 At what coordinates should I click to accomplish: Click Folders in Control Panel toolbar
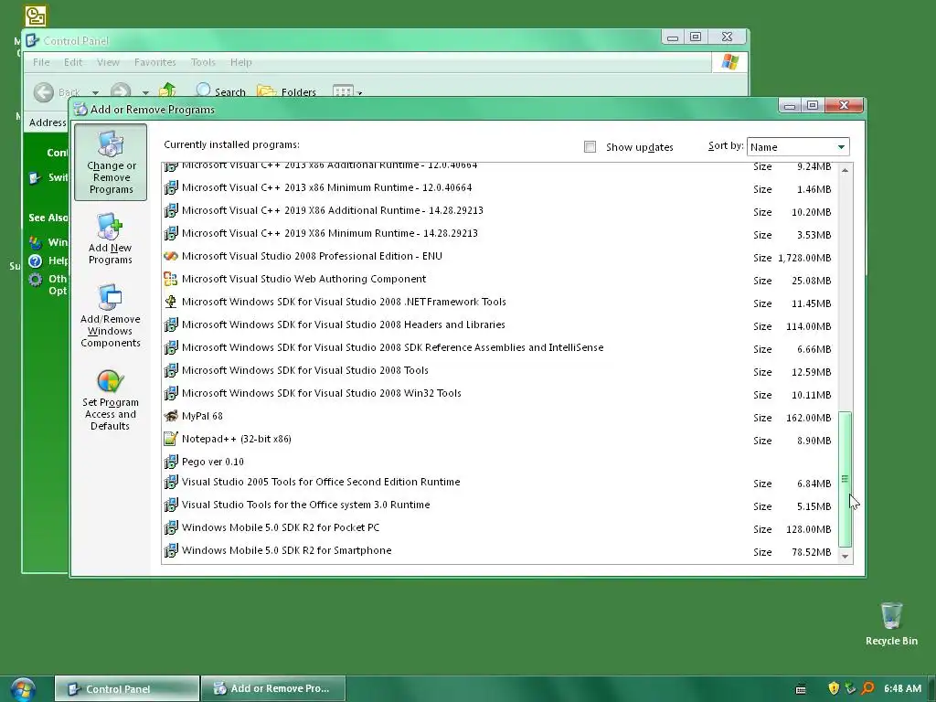(286, 91)
